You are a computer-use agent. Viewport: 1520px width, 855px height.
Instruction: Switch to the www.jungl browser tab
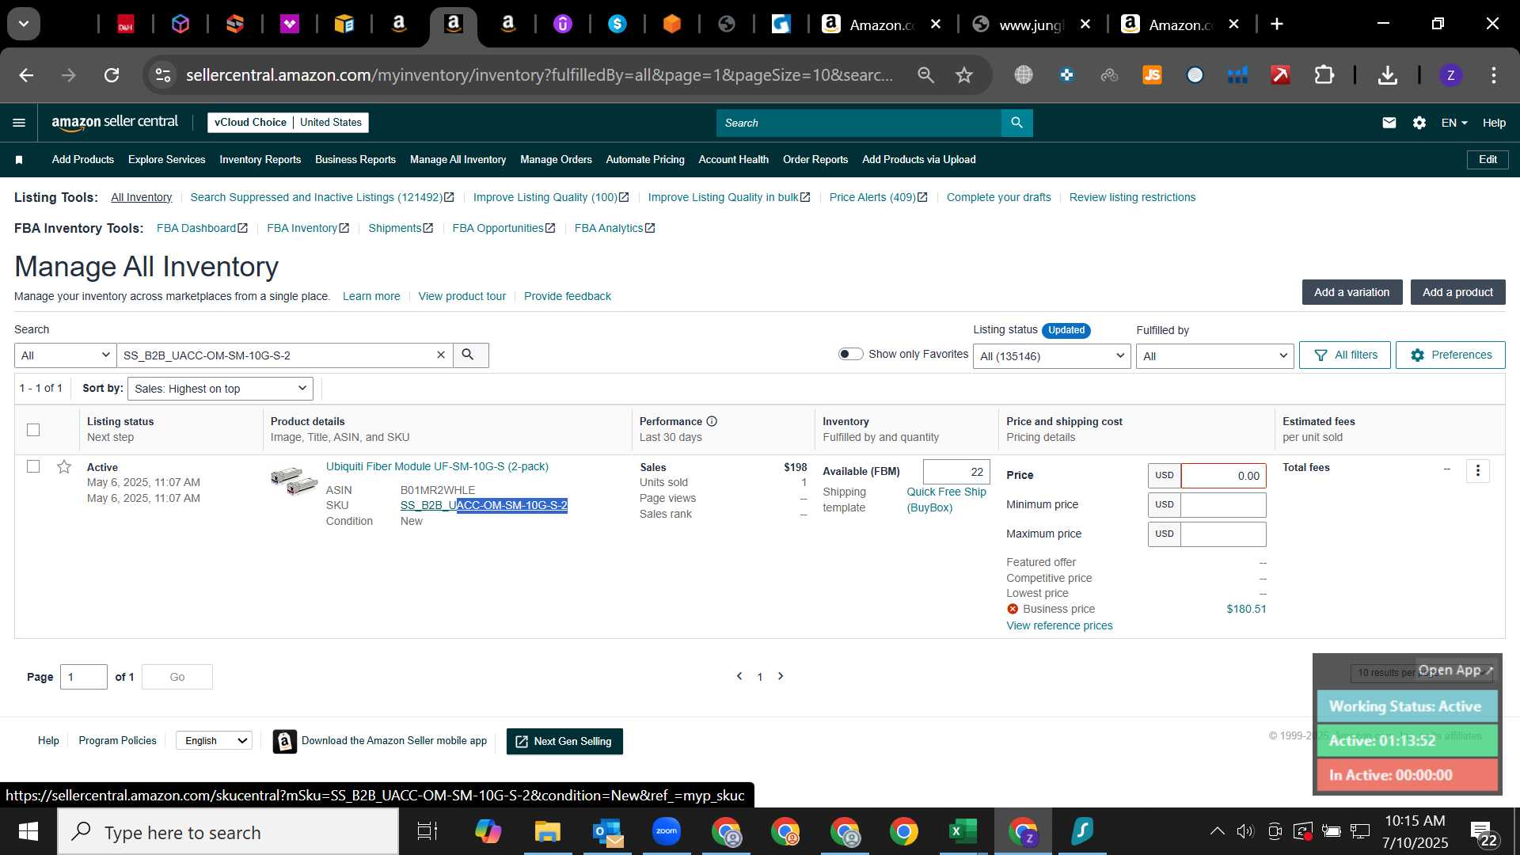click(x=1032, y=25)
